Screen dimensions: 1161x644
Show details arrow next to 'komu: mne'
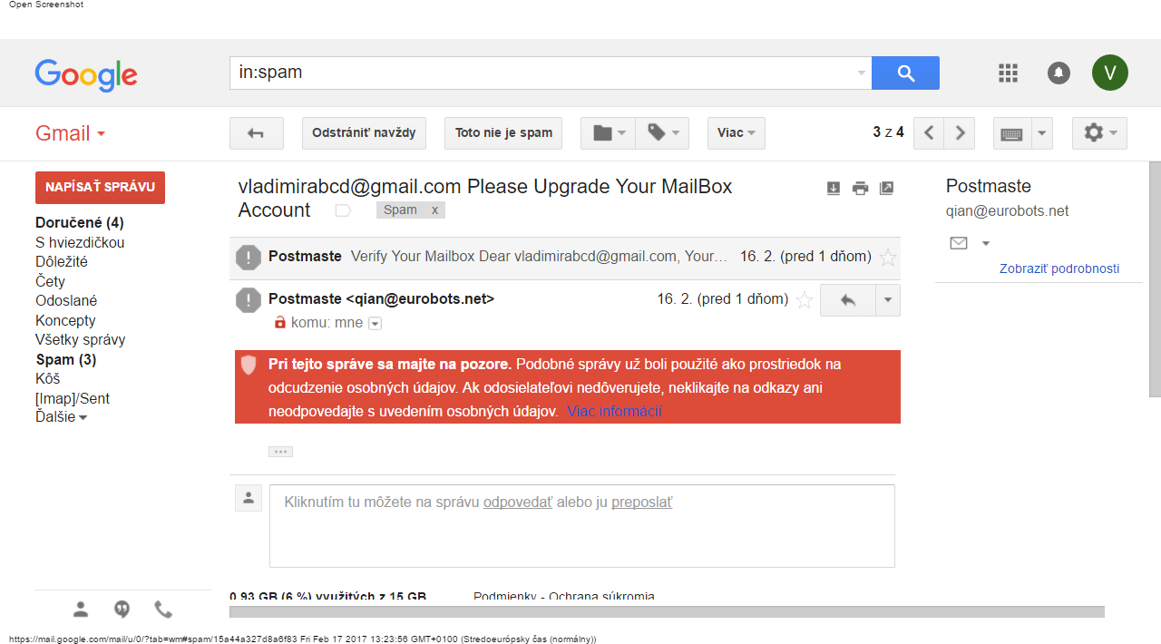375,323
